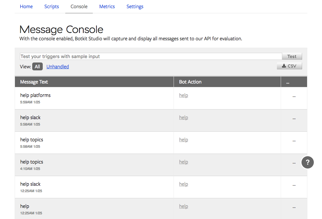
Task: Select the 'help' message at 12:25AM
Action: pyautogui.click(x=25, y=206)
